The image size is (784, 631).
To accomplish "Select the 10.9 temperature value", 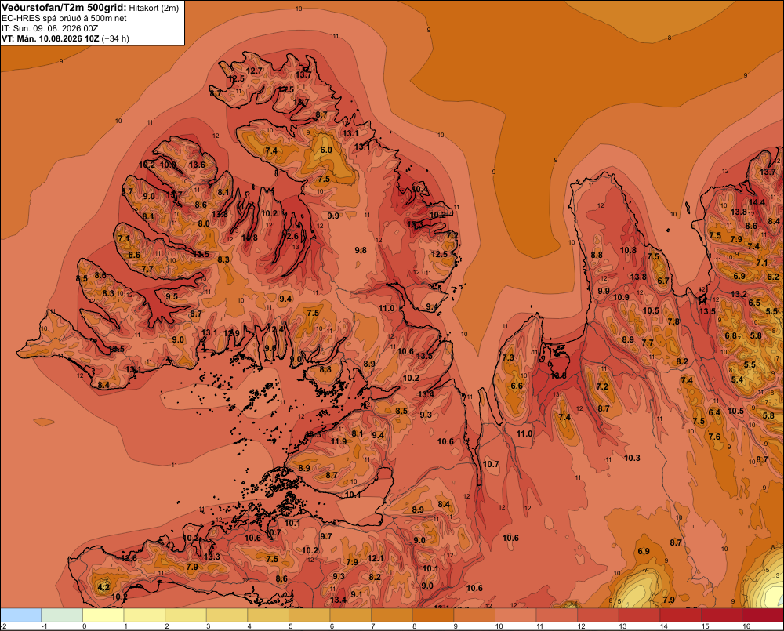I will 621,297.
